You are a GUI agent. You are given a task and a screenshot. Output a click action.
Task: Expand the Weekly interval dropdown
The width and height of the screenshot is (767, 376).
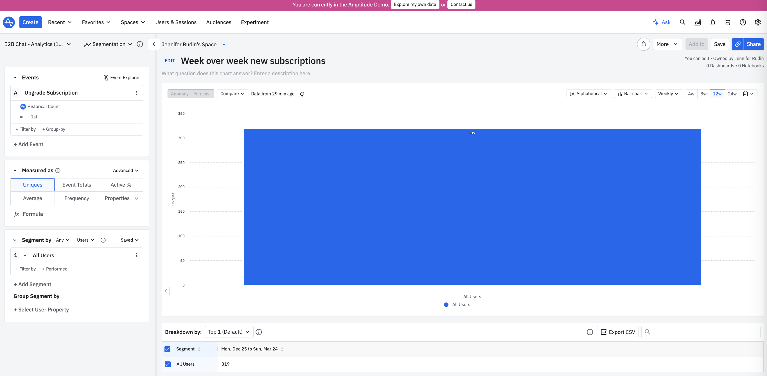click(x=668, y=94)
